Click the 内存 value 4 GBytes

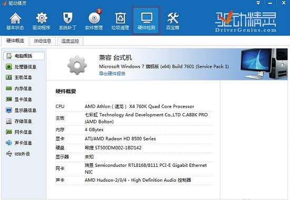94,129
